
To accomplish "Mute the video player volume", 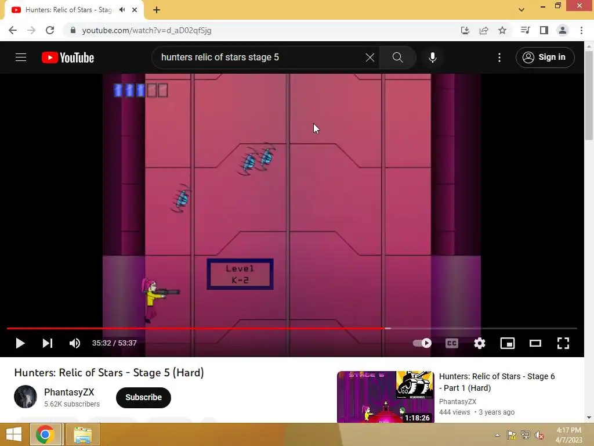I will pos(75,343).
